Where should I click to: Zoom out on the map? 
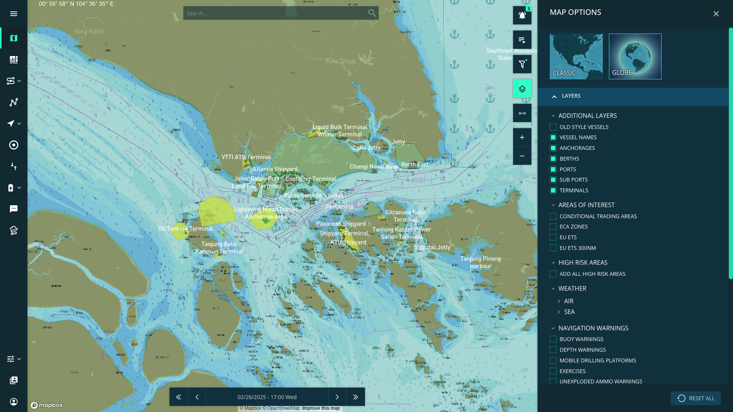(522, 156)
